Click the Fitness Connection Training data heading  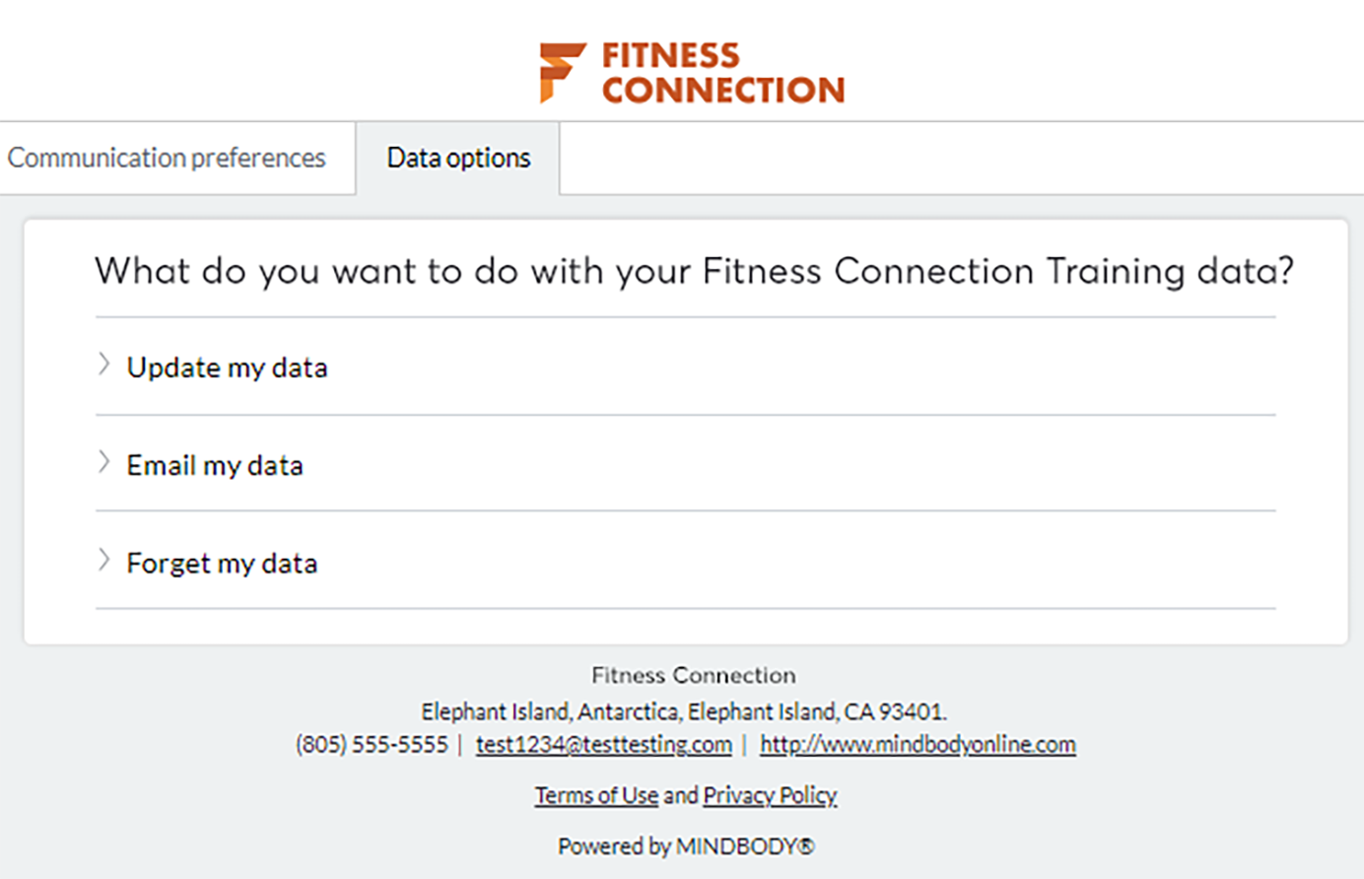(694, 271)
